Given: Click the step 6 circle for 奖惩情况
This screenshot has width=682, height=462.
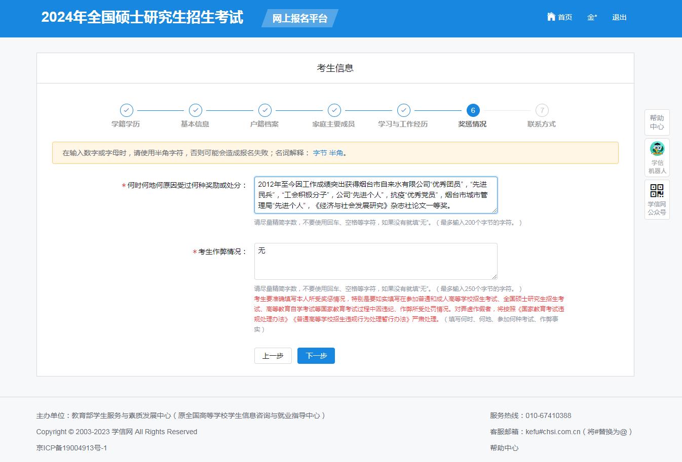Looking at the screenshot, I should (x=473, y=110).
